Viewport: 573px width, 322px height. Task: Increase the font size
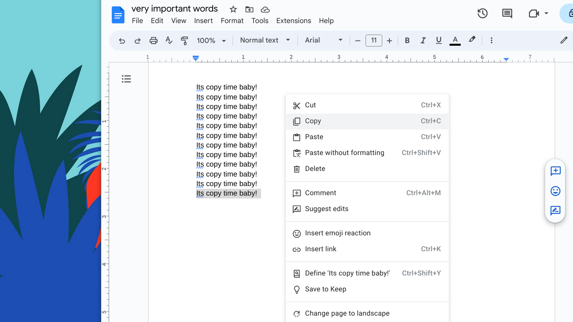[x=389, y=41]
